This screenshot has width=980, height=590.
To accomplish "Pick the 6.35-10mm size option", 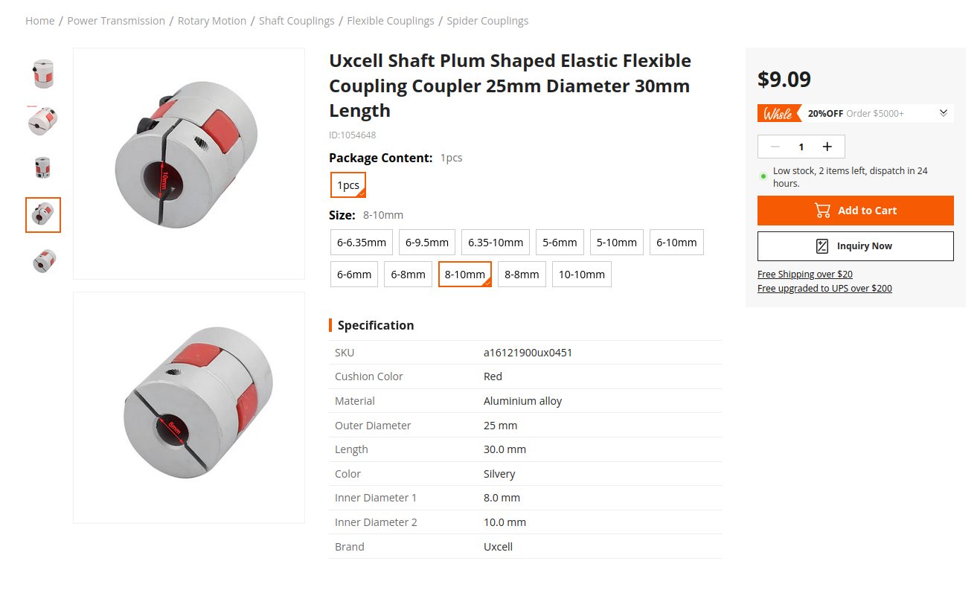I will pos(496,243).
